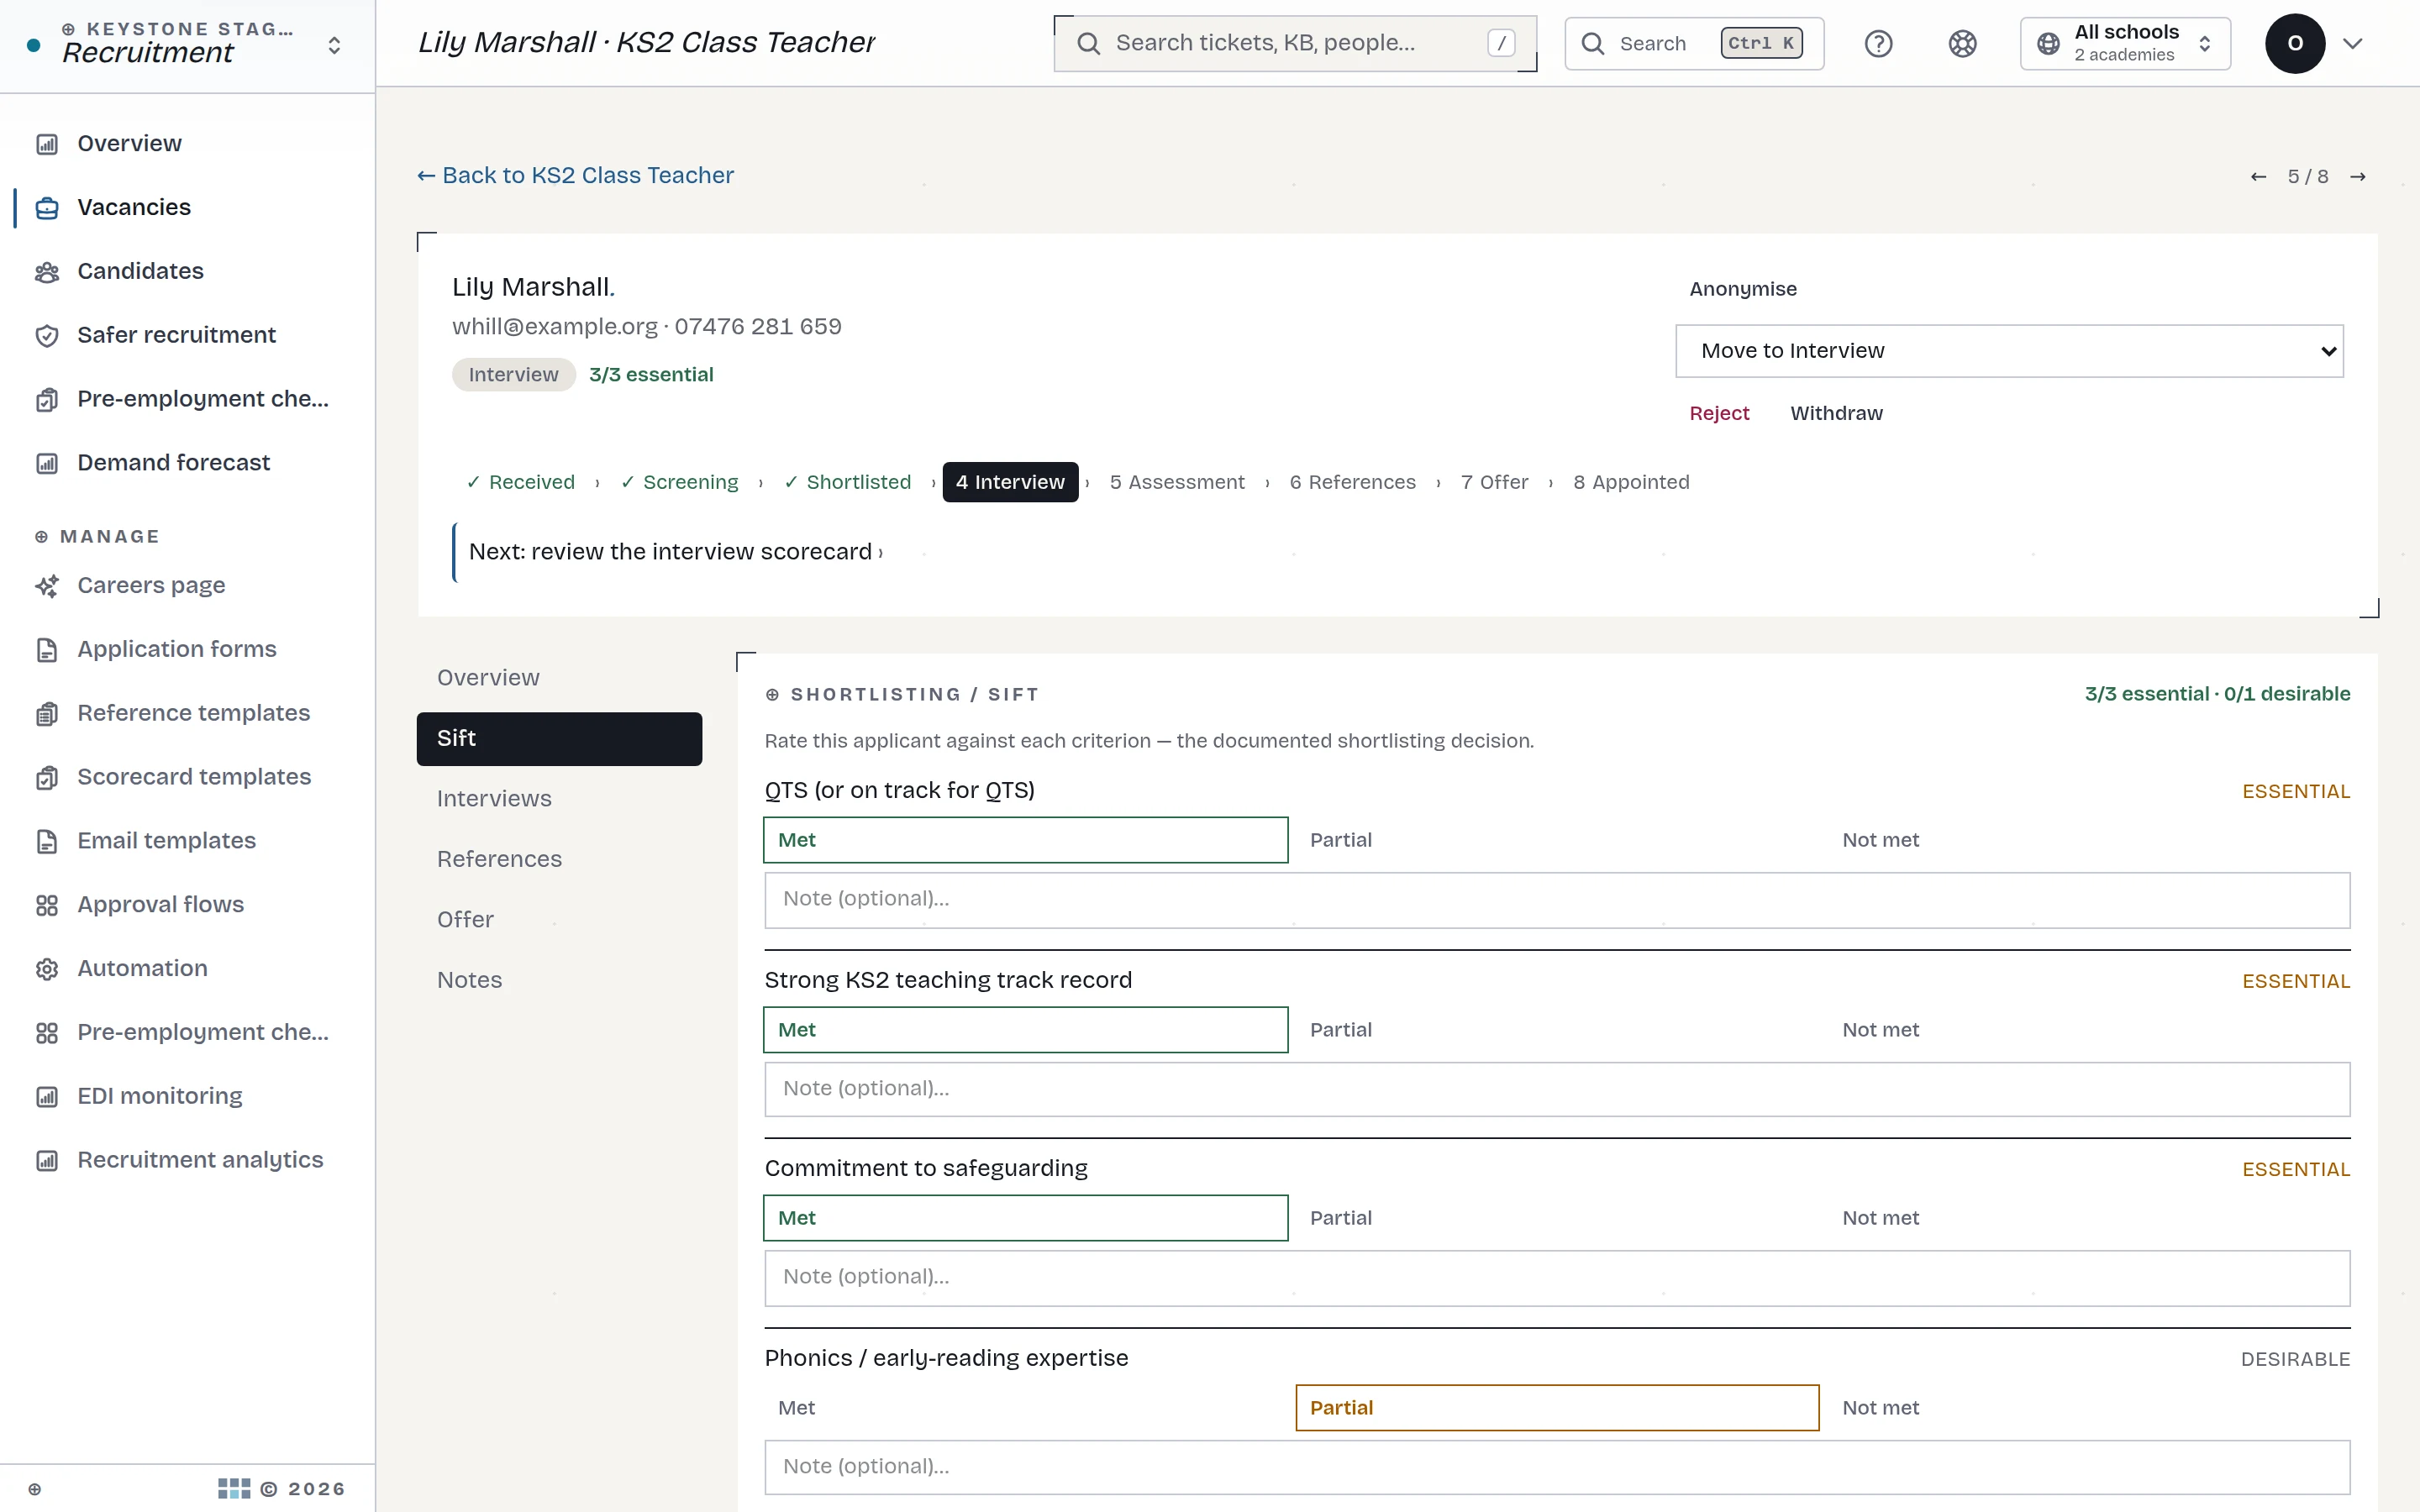
Task: Select Met for Commitment to safeguarding
Action: point(1025,1218)
